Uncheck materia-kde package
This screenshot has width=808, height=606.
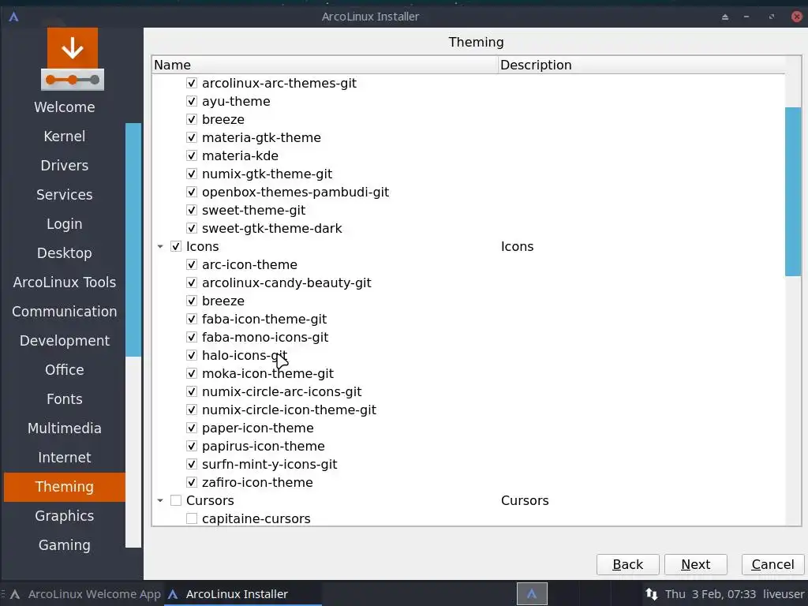[191, 155]
